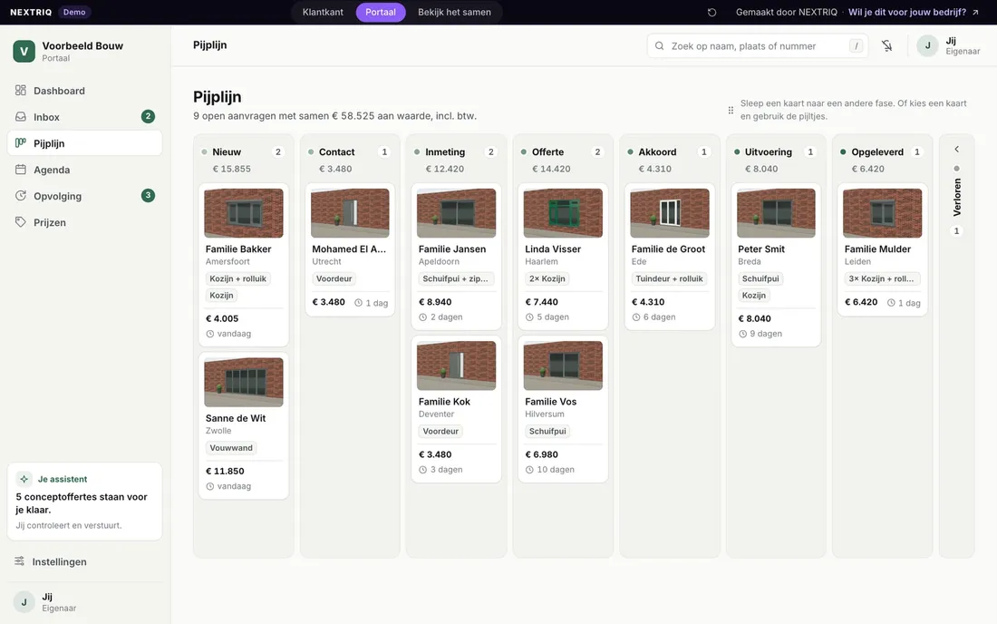
Task: Open the Je assistent conceptoffertes card
Action: [84, 502]
